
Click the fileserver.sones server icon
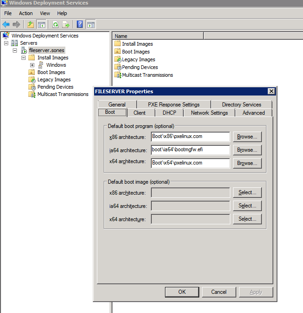click(x=24, y=50)
